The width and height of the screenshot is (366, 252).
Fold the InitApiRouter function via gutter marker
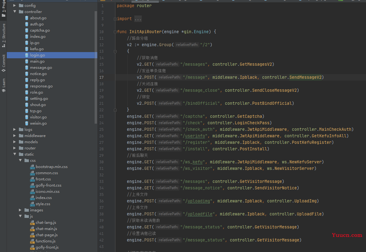click(x=115, y=32)
